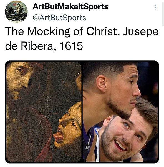Click the bearded Christ face in the painting
Viewport: 164px width, 167px height.
pos(20,81)
